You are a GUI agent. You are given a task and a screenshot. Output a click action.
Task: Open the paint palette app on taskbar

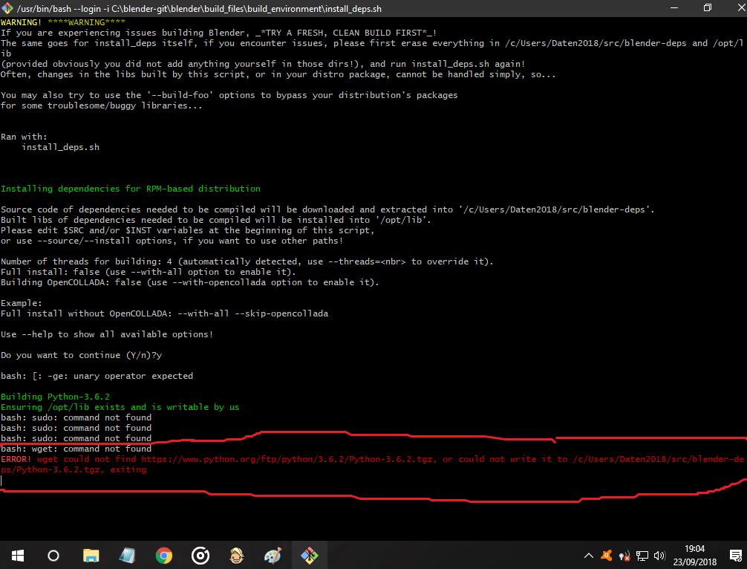coord(273,556)
